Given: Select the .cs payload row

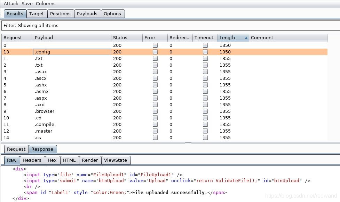Looking at the screenshot, I should (x=165, y=137).
